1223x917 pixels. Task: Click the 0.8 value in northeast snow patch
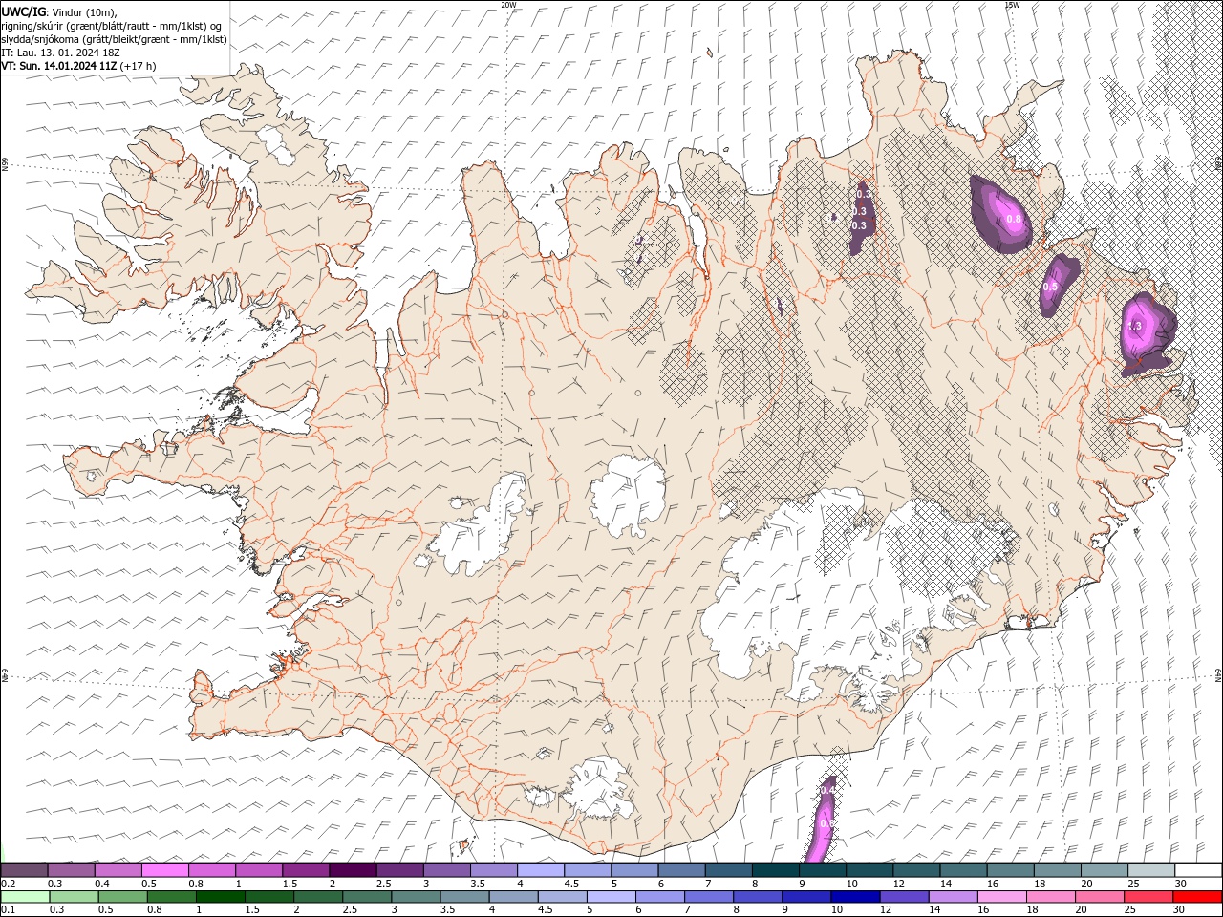(1015, 219)
